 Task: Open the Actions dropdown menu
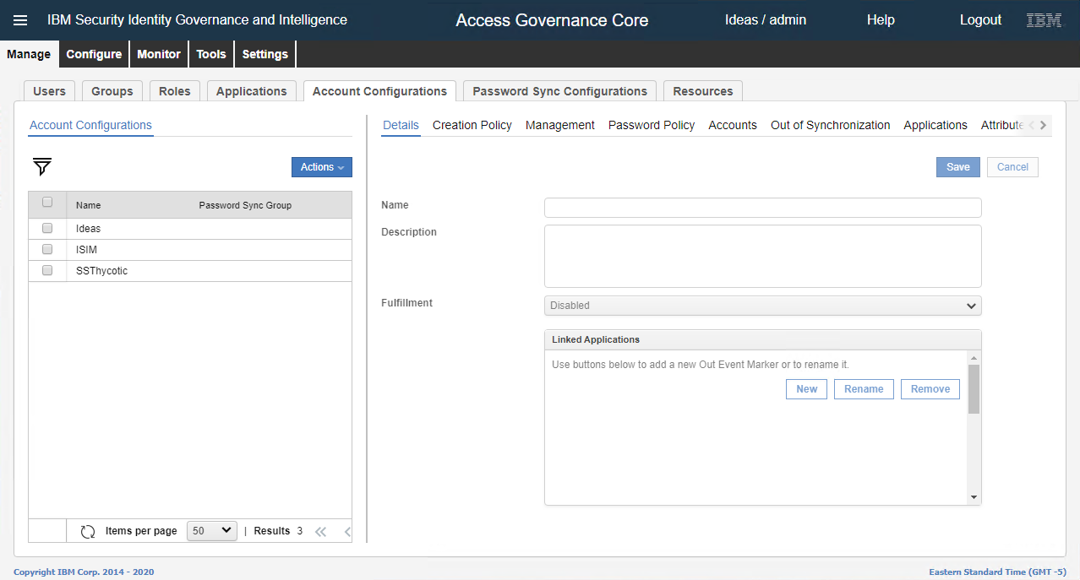click(x=321, y=167)
